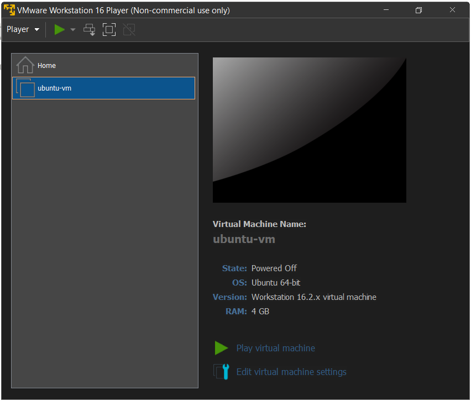
Task: Restore down the VMware Player window
Action: pyautogui.click(x=418, y=10)
